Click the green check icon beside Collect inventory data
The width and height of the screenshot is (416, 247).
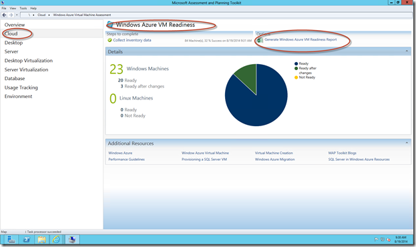[x=110, y=40]
